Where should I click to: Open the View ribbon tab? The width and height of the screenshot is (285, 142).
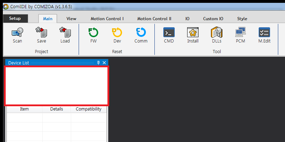click(x=71, y=19)
